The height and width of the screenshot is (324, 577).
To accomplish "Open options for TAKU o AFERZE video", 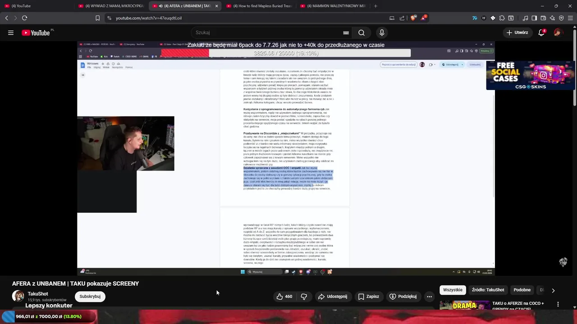I will coord(558,305).
